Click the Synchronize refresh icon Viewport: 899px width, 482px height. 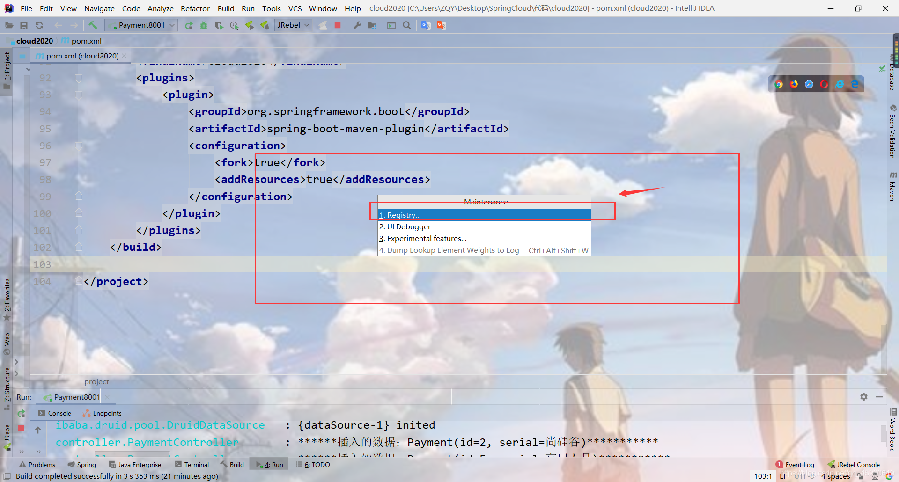point(39,25)
